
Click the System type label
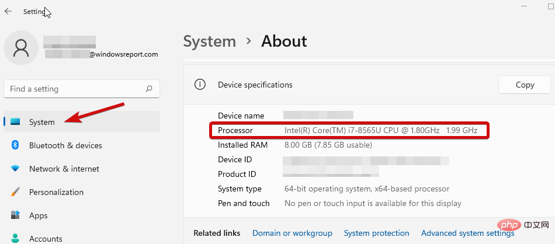coord(240,189)
